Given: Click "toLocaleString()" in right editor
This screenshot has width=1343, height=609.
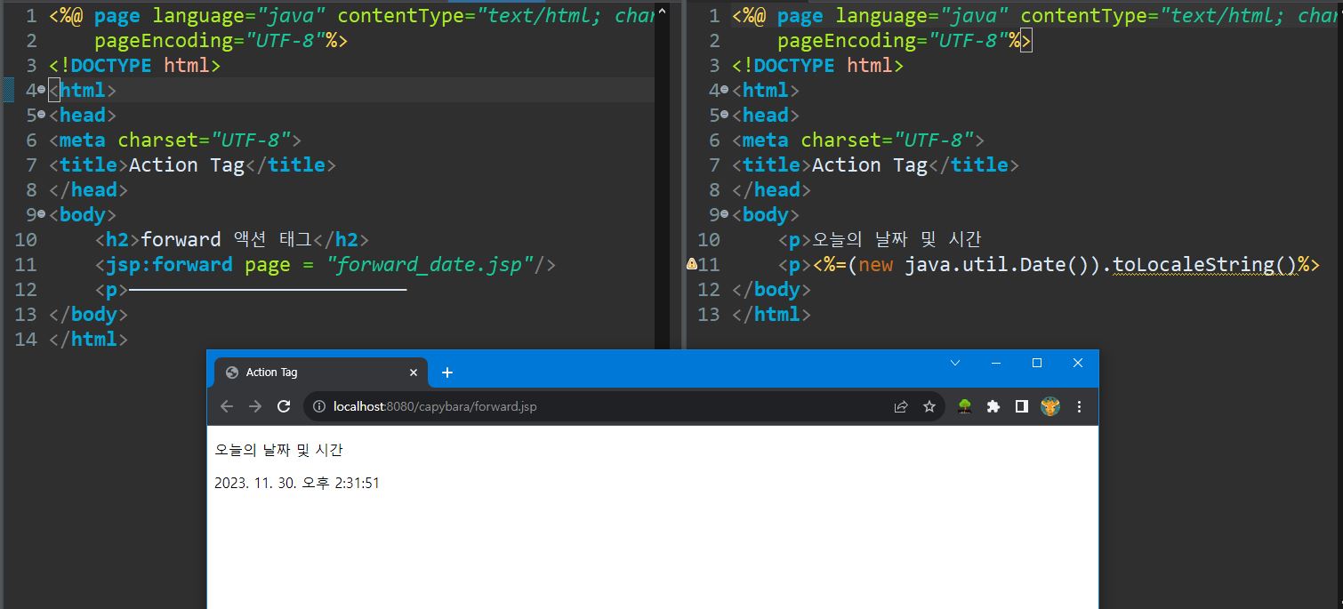Looking at the screenshot, I should click(1203, 264).
